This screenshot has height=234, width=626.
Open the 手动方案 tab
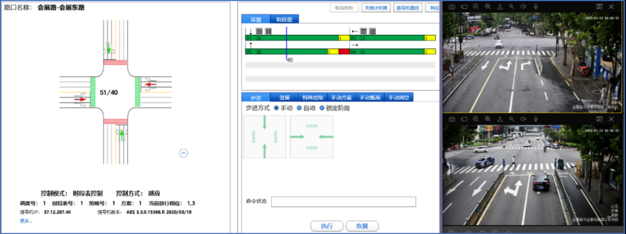coord(342,97)
